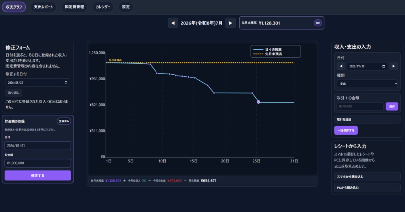
Task: Go to the next month arrow
Action: click(231, 23)
